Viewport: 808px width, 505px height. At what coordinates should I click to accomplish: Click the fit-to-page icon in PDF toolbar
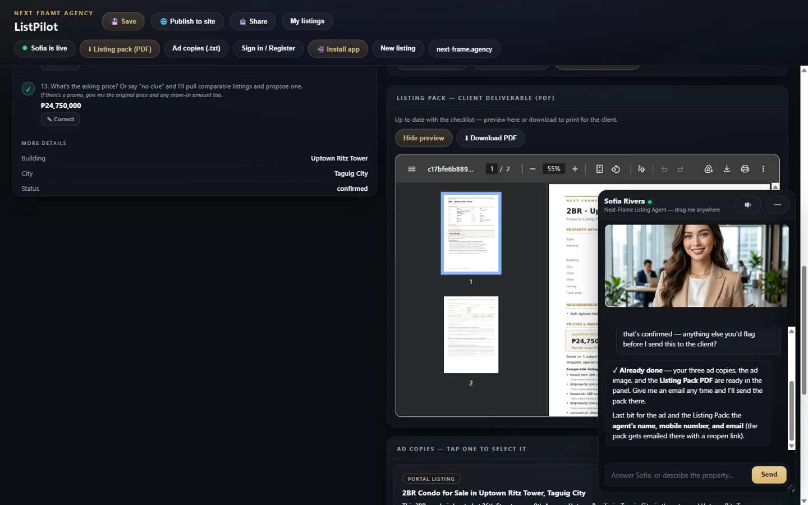(x=599, y=169)
